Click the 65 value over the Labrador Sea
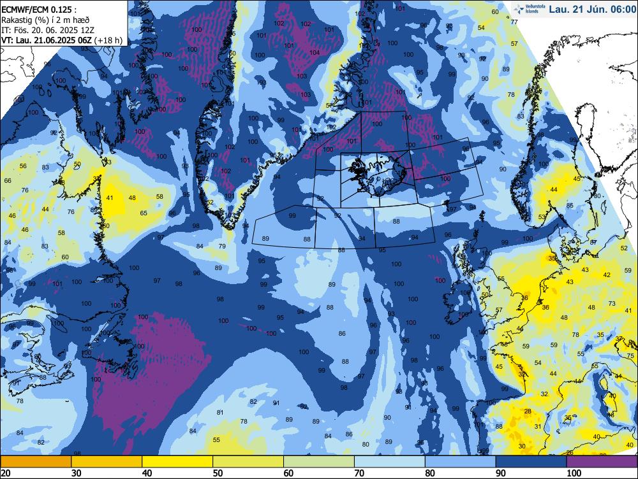Viewport: 638px width, 479px height. pyautogui.click(x=143, y=213)
